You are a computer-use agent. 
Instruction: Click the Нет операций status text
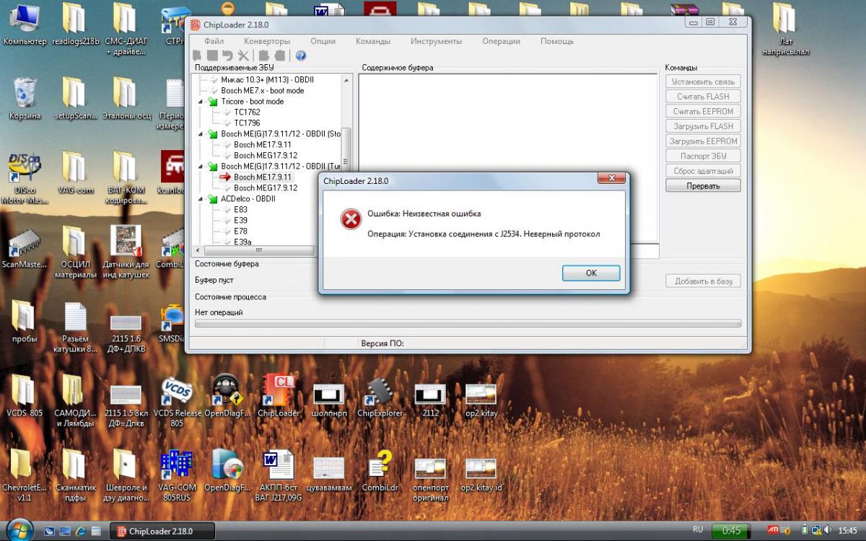[x=219, y=312]
